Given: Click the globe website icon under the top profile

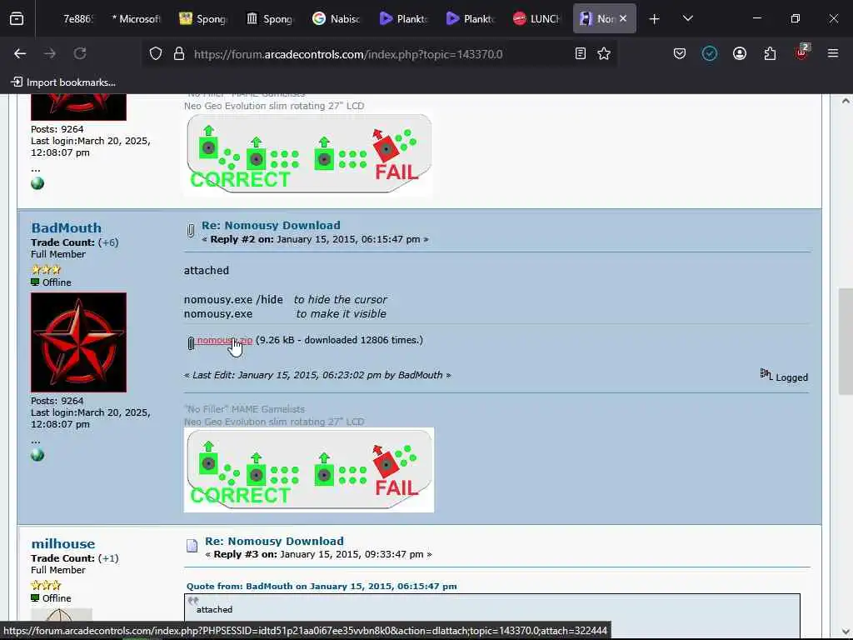Looking at the screenshot, I should point(37,183).
